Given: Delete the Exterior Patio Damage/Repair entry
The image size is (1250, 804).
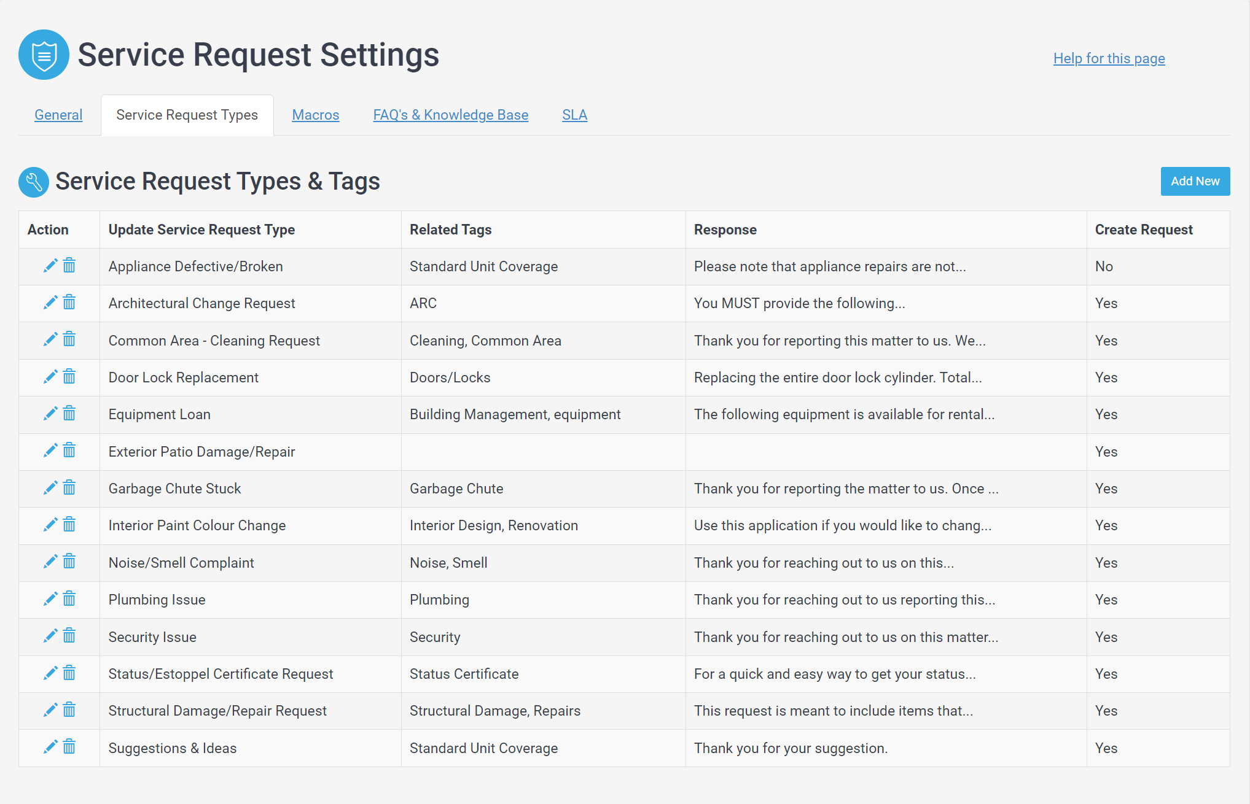Looking at the screenshot, I should [69, 451].
